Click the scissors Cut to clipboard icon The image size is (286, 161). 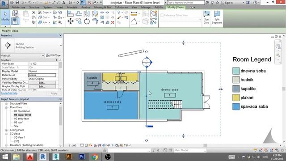34,13
